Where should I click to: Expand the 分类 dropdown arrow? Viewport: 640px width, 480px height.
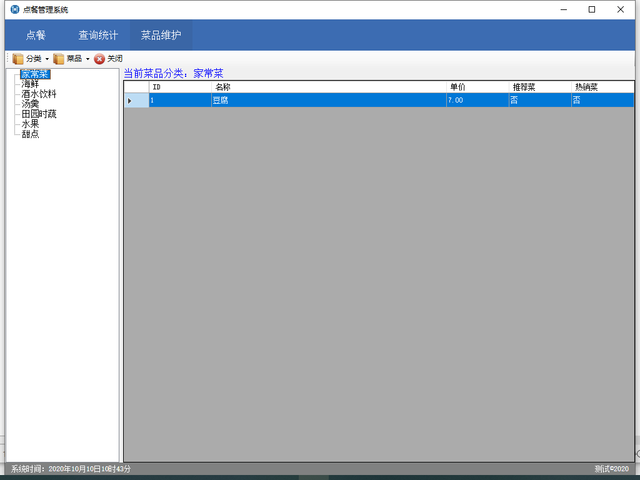47,59
